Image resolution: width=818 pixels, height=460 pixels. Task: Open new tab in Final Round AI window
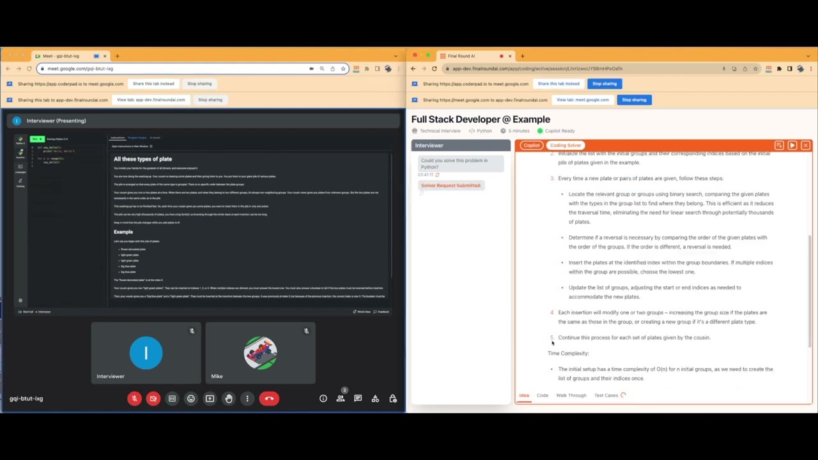point(522,56)
